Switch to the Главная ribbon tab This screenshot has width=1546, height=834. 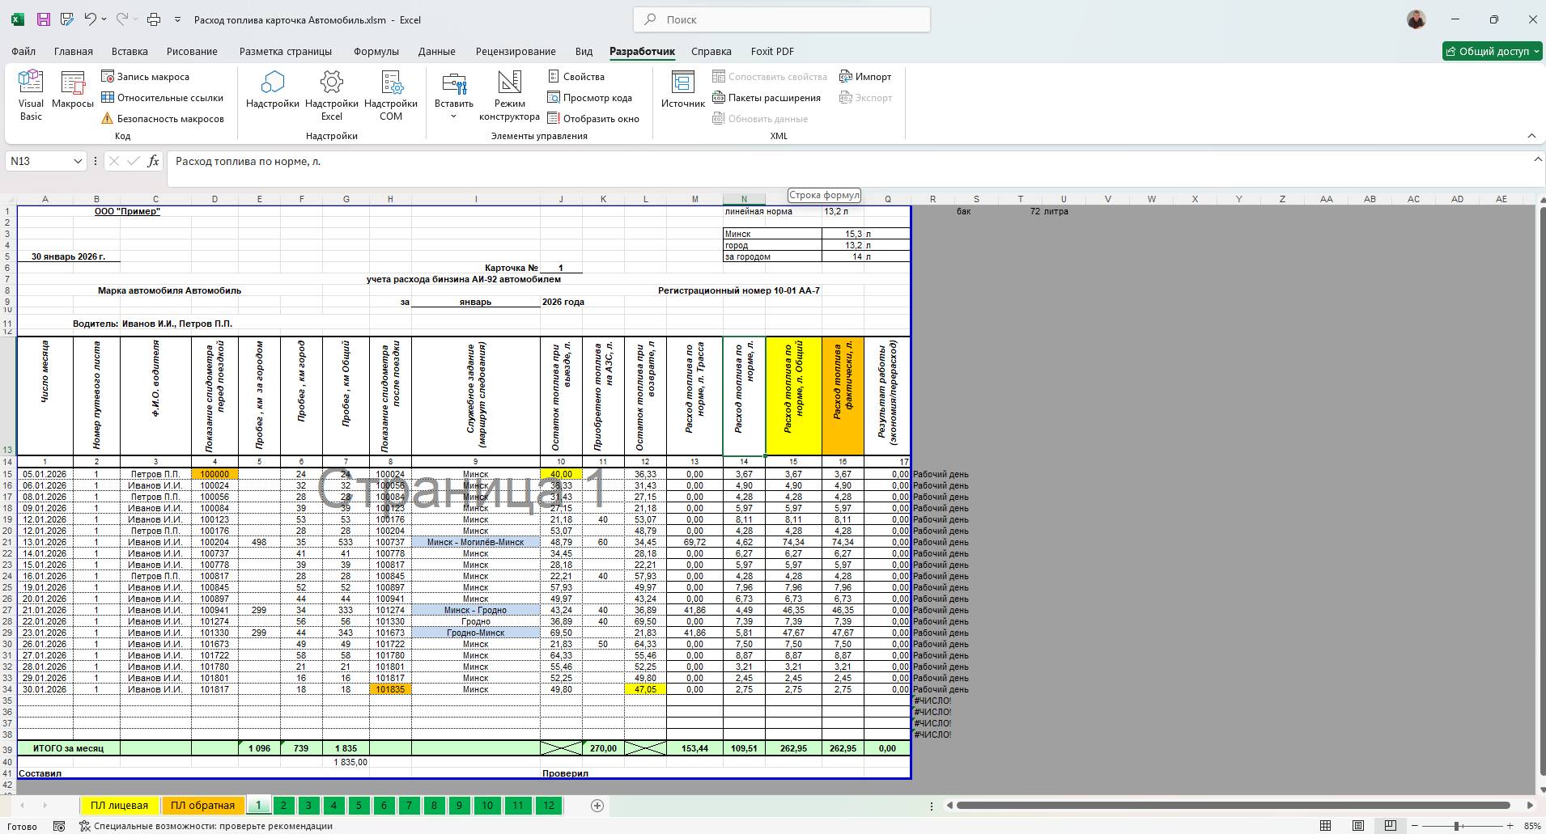74,51
